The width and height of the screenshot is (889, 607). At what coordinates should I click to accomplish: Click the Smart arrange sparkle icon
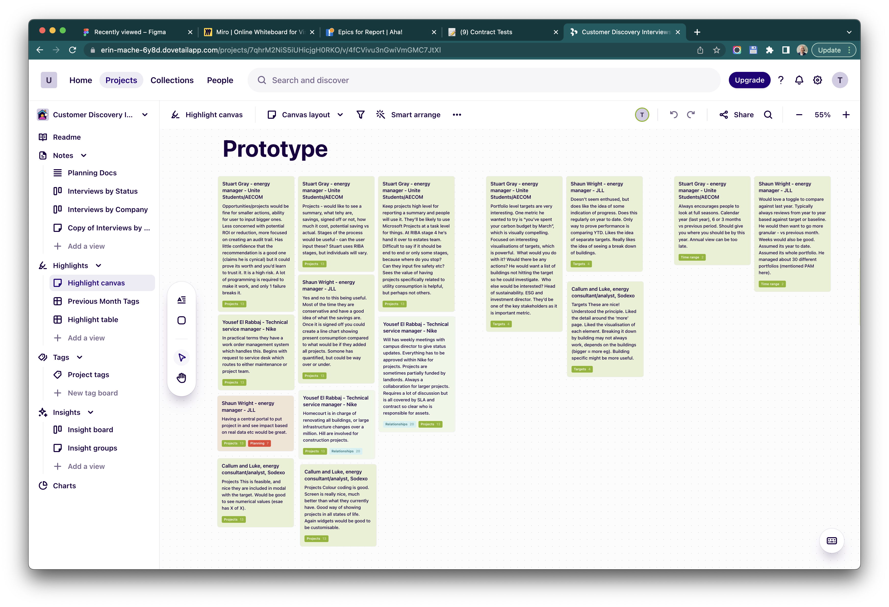pyautogui.click(x=380, y=115)
